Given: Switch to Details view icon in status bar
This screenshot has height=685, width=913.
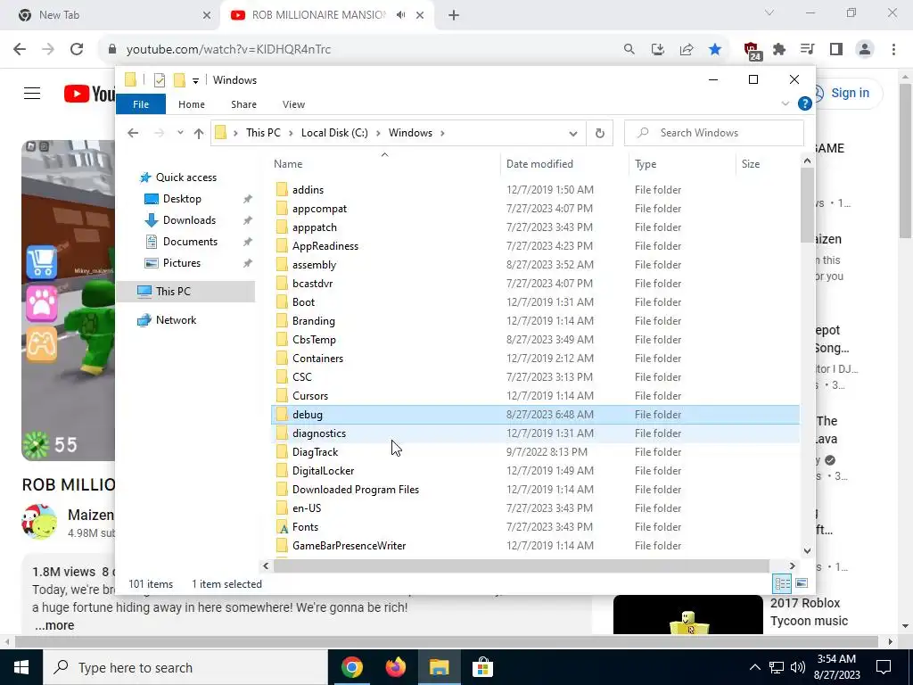Looking at the screenshot, I should (x=782, y=583).
